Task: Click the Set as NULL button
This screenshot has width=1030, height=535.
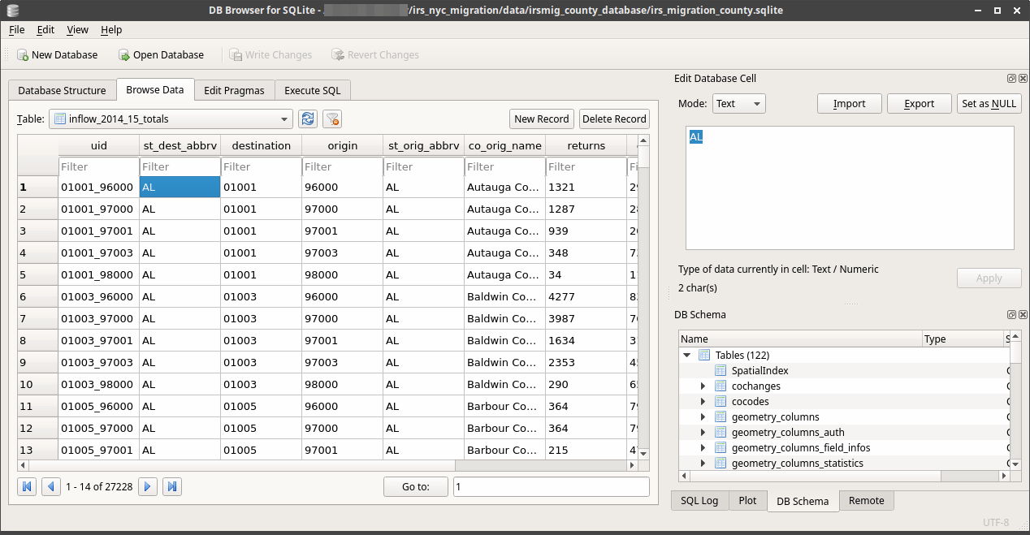Action: 989,103
